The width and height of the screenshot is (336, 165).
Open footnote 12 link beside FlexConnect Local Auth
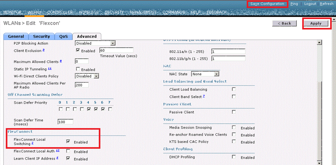pos(58,151)
